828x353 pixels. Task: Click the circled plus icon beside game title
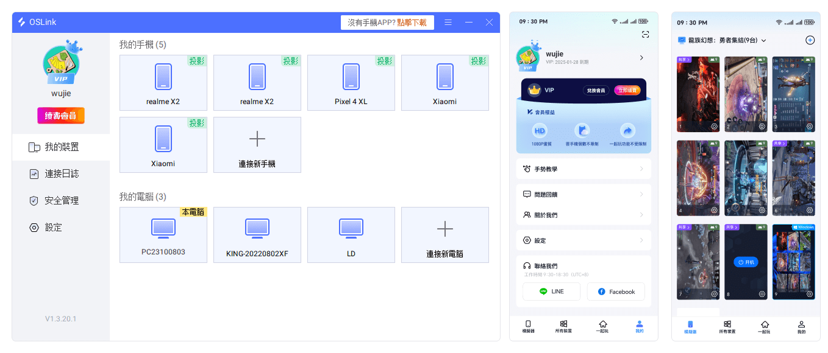810,40
